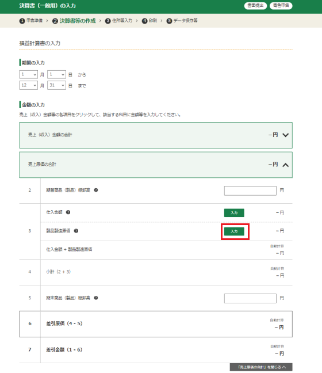Click 入力 button for 仕入金額
Image resolution: width=322 pixels, height=373 pixels.
pyautogui.click(x=234, y=212)
